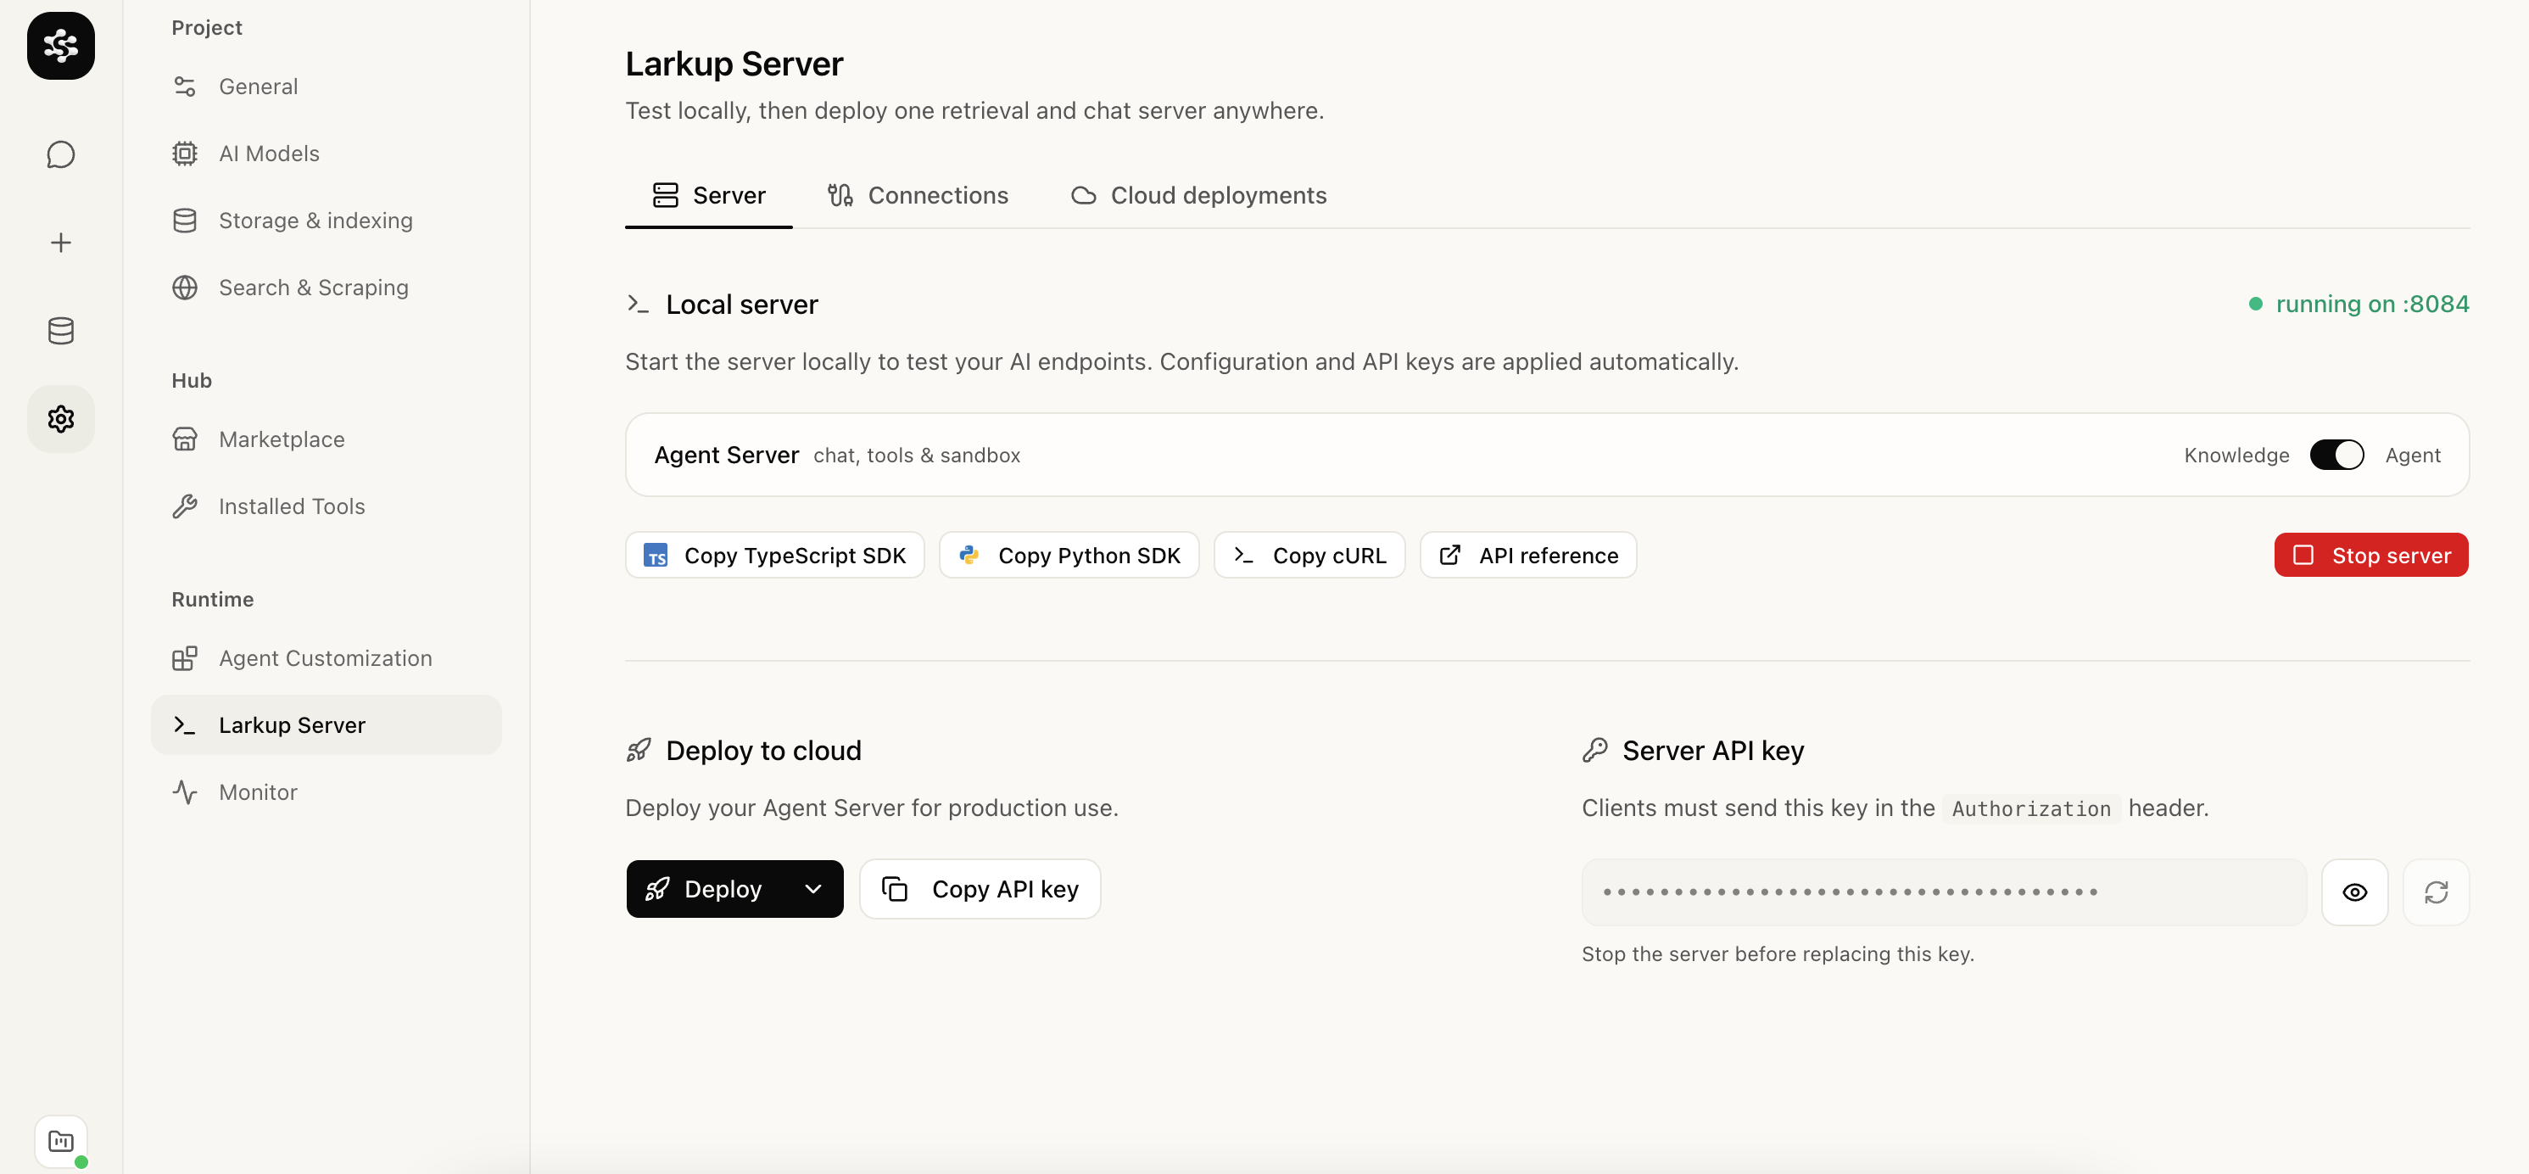Click the Deploy button

pyautogui.click(x=705, y=889)
